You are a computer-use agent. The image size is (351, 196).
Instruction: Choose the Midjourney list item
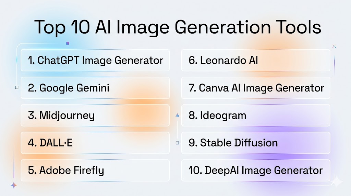[x=95, y=115]
